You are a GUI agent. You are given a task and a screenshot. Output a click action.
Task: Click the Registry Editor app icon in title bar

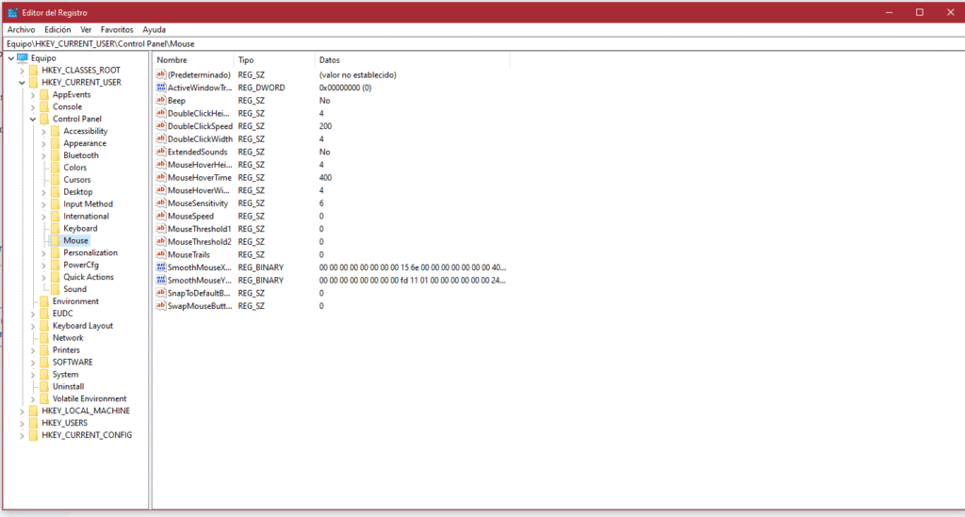(x=12, y=12)
